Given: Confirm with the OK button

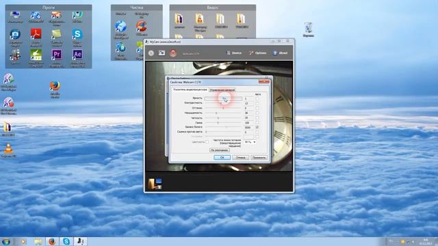Looking at the screenshot, I should point(222,157).
